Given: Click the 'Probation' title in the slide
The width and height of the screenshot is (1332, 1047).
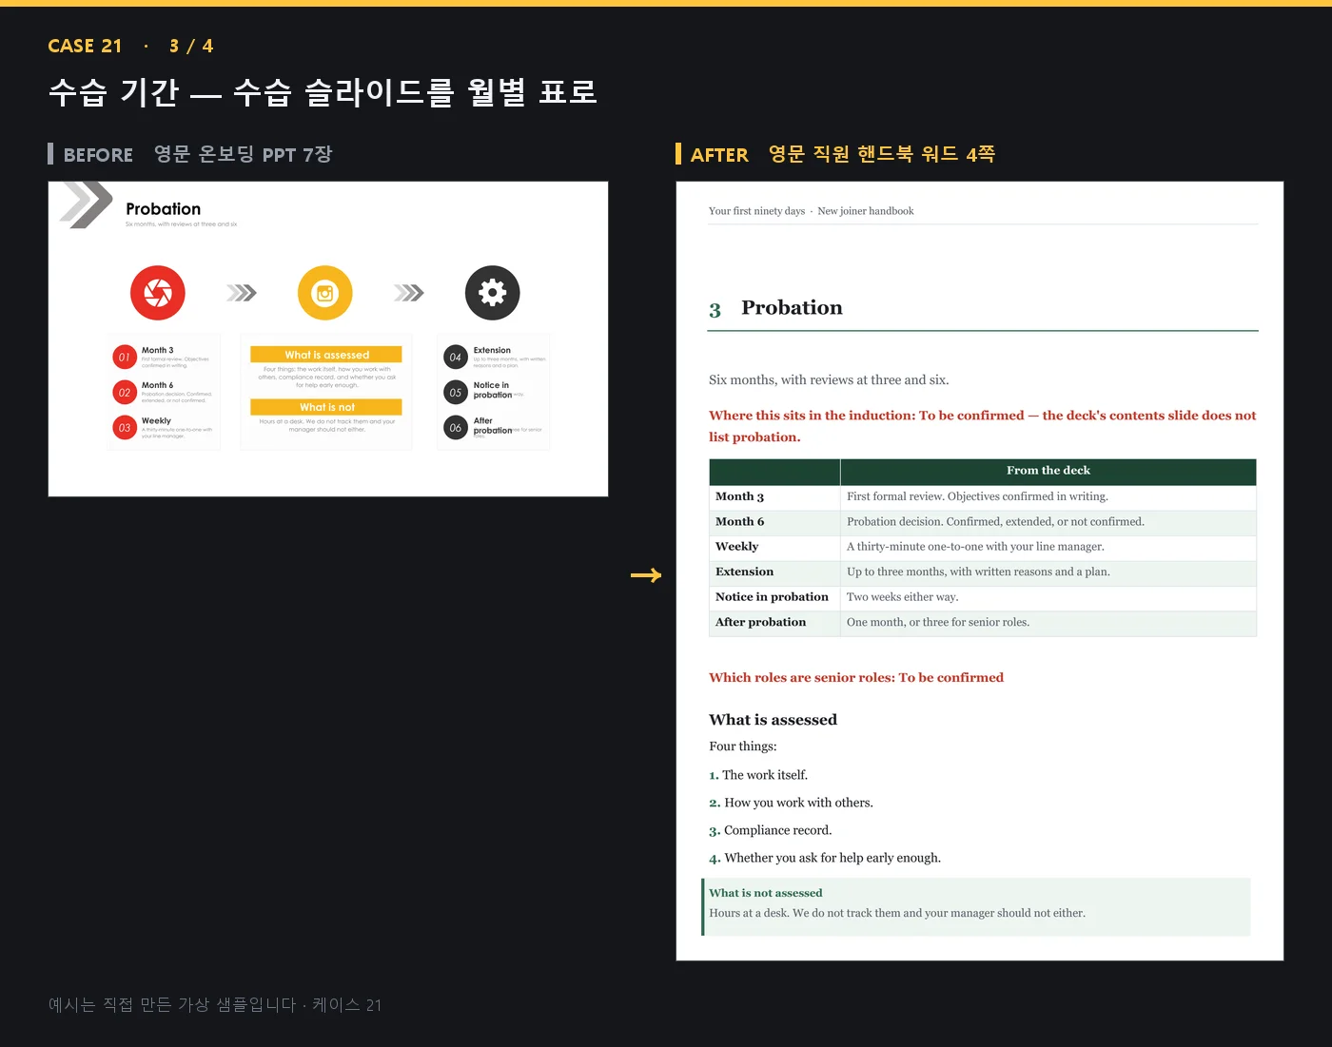Looking at the screenshot, I should (164, 209).
